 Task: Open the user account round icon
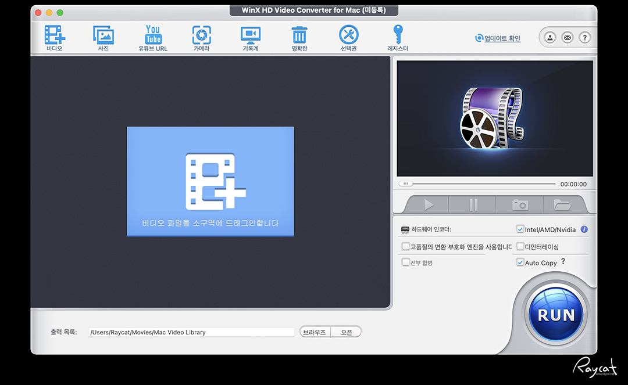click(x=550, y=38)
